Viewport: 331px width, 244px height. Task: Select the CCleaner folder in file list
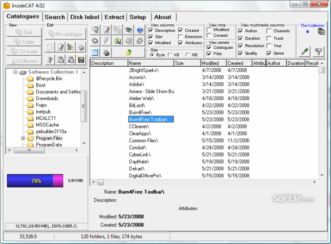tap(139, 126)
